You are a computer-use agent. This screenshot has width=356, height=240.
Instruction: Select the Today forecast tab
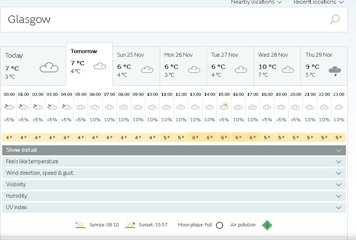(x=33, y=66)
